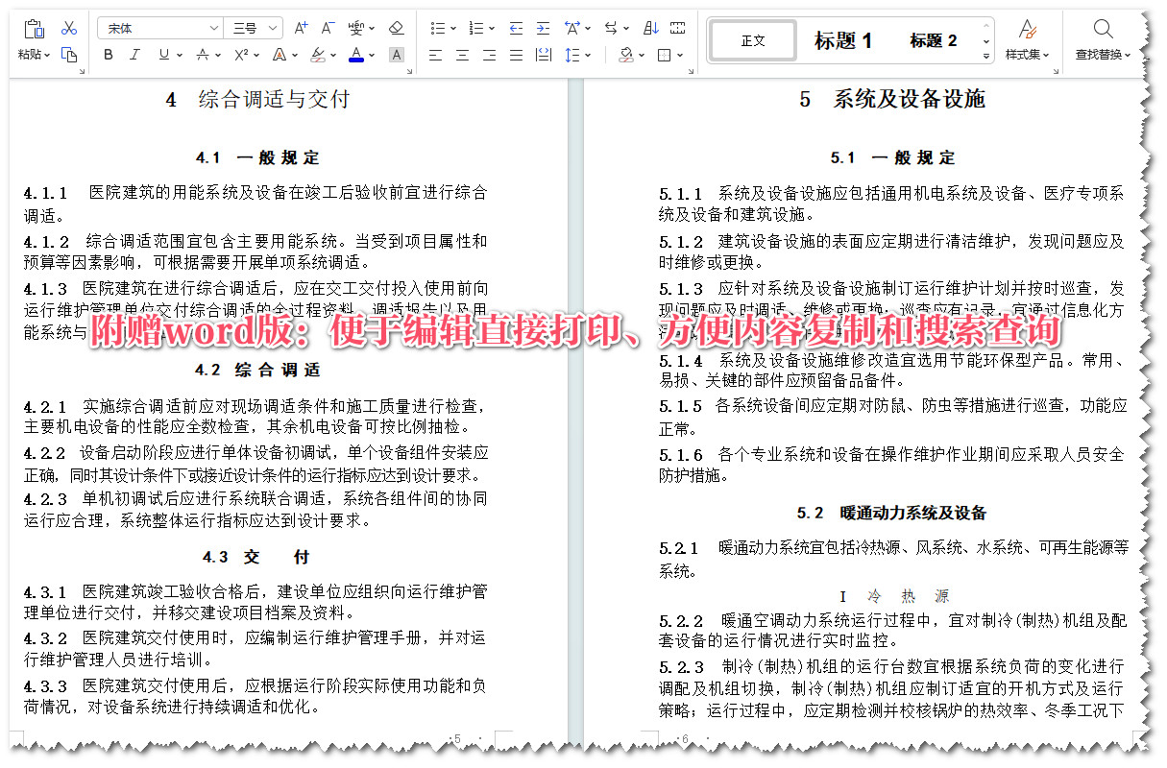Increase paragraph indent
This screenshot has width=1167, height=768.
click(543, 27)
